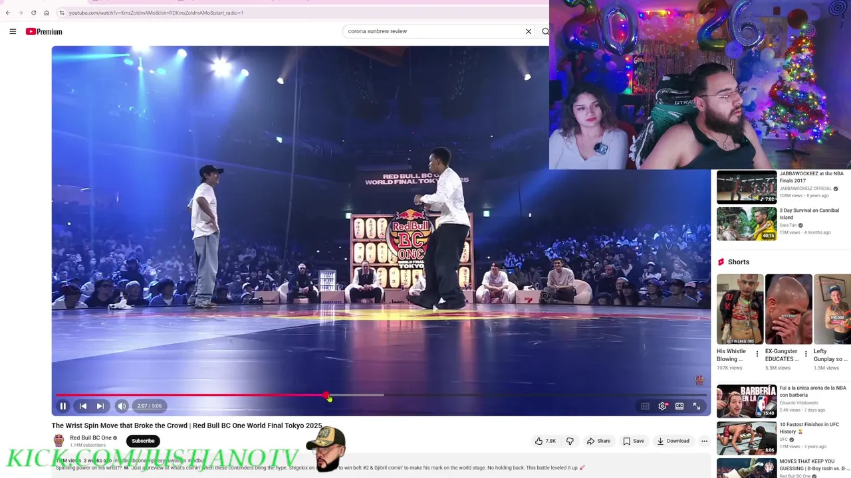This screenshot has height=478, width=851.
Task: Mute the video volume
Action: pos(122,406)
